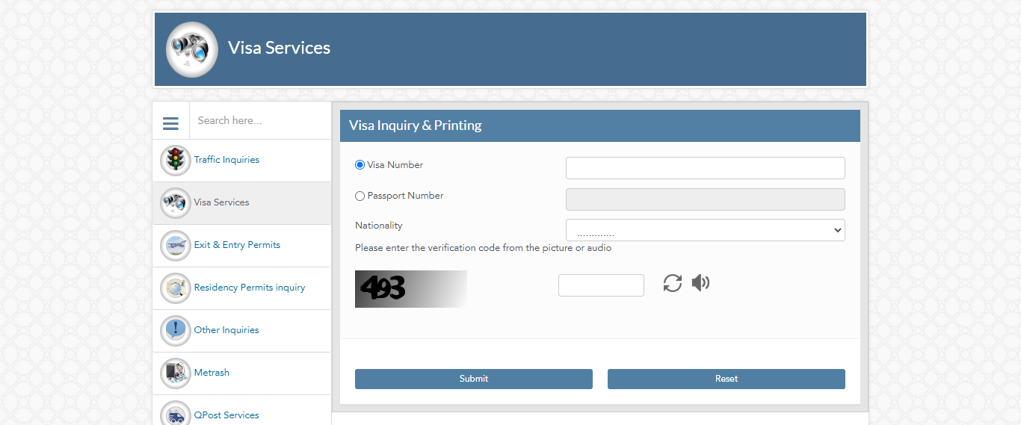Click the traffic light icon for Traffic Inquiries
Screen dimensions: 1021x425
click(176, 160)
